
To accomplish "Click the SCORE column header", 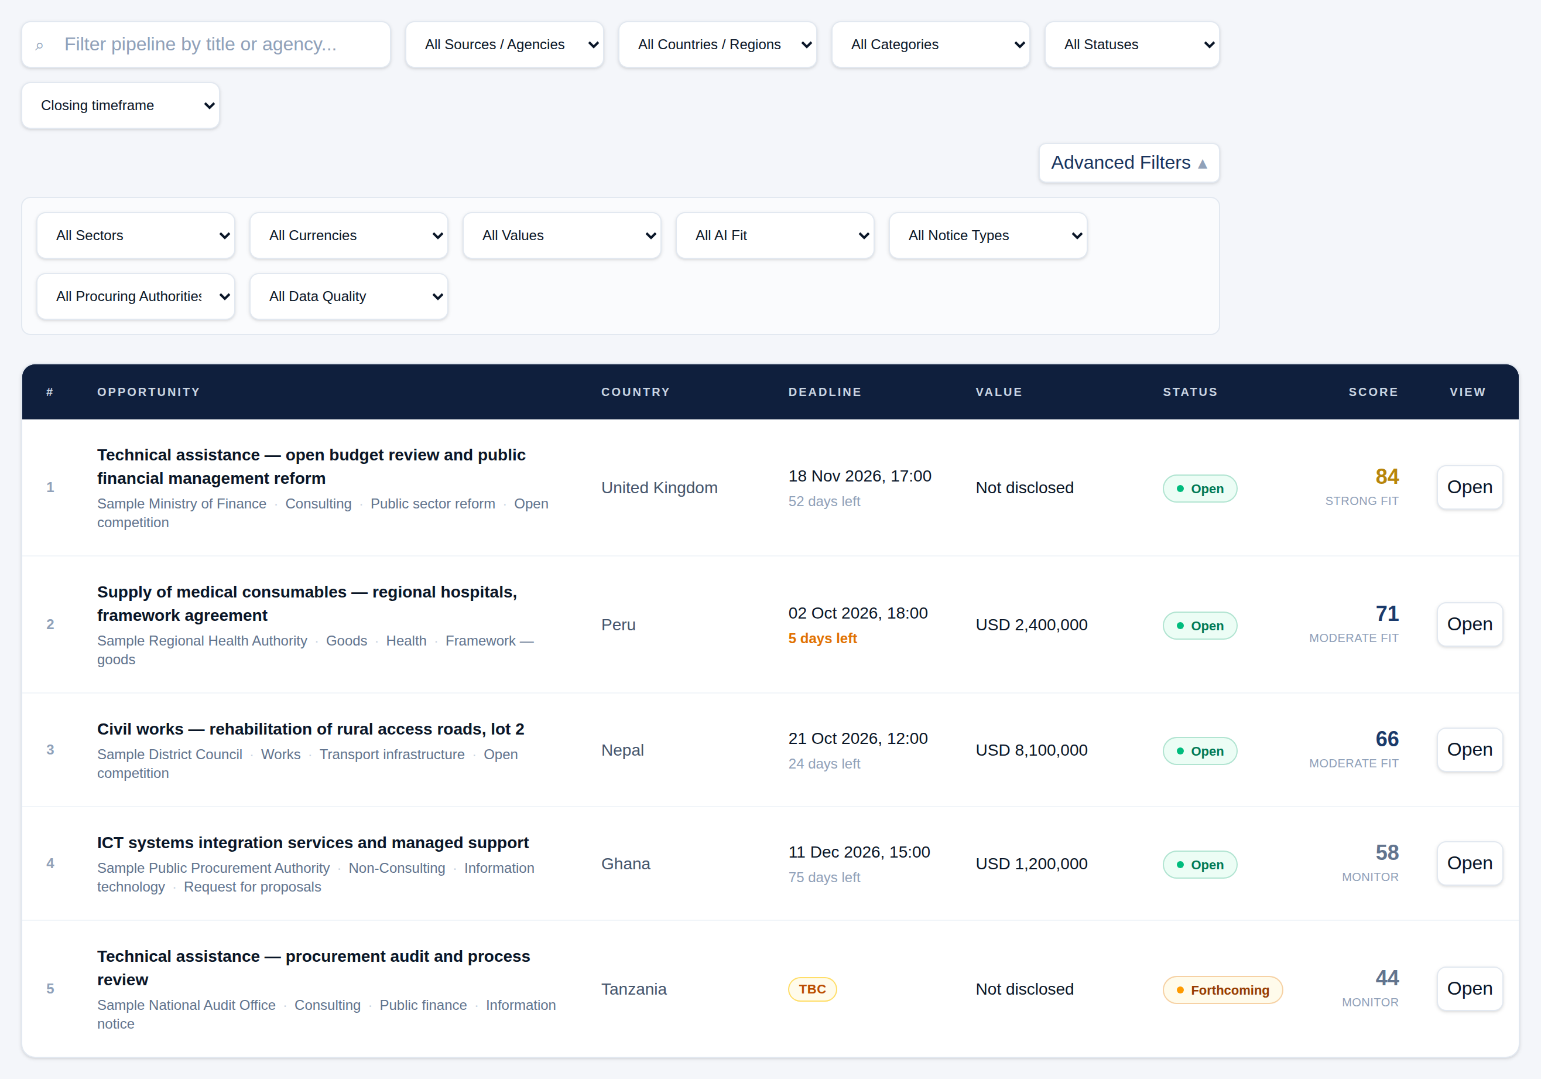I will (1373, 392).
